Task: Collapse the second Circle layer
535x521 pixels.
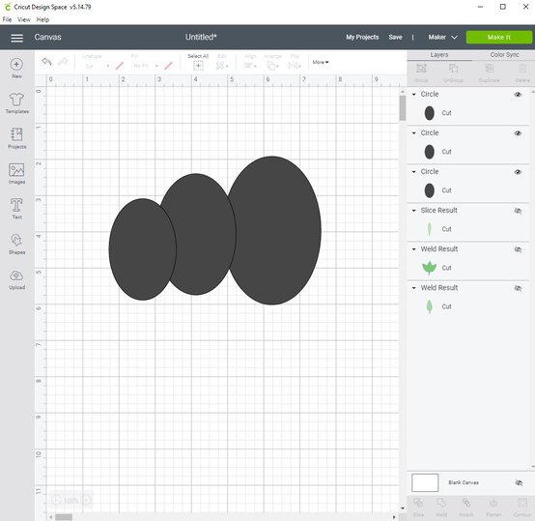Action: click(x=414, y=132)
